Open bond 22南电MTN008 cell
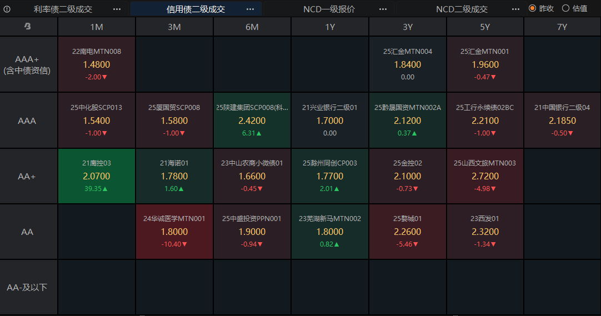 click(97, 64)
